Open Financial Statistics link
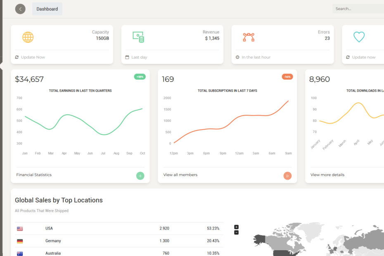Viewport: 384px width, 256px height. pos(34,175)
